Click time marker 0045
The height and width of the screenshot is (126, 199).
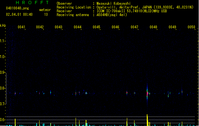coord(96,27)
